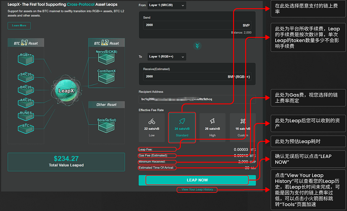Click the ARC20 asset cube icon
Image resolution: width=347 pixels, height=211 pixels.
click(26, 102)
